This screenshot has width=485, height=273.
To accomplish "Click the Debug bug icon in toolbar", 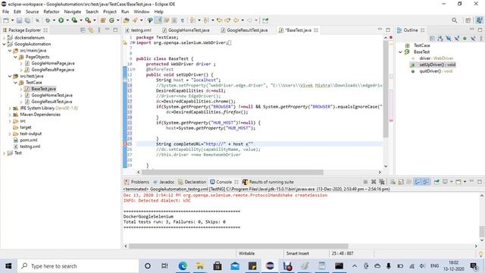I will [x=48, y=20].
